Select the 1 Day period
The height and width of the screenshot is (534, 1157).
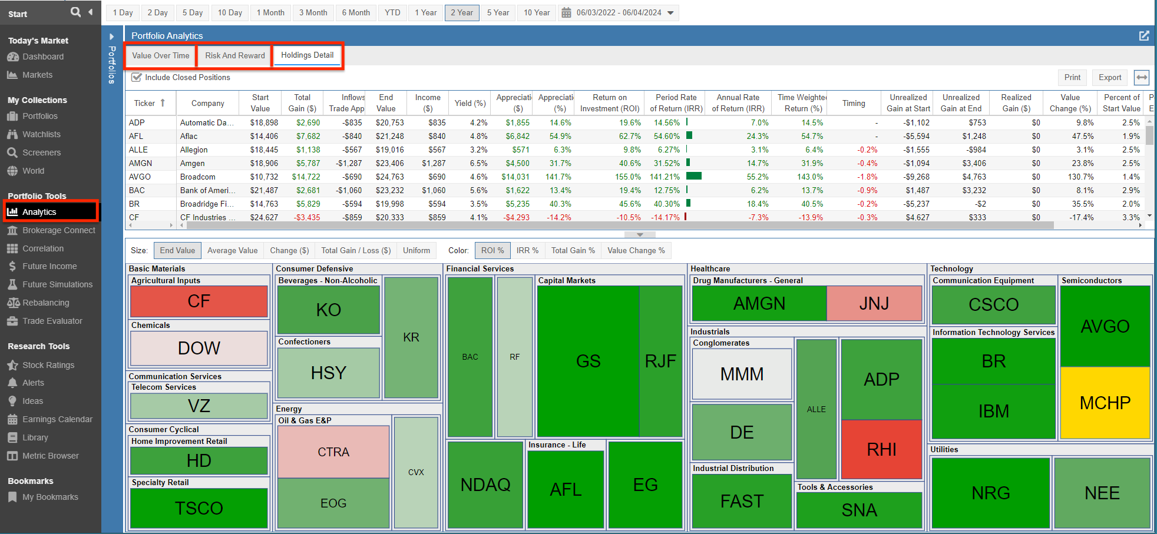pos(123,12)
